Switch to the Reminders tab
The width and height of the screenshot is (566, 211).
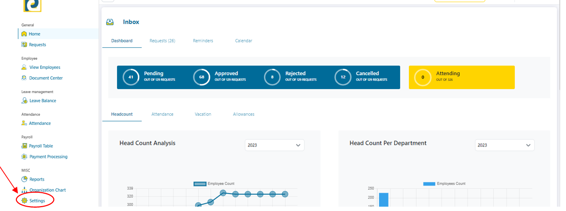coord(203,41)
